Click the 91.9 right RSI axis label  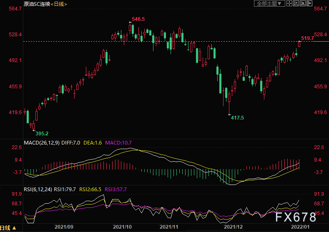319,194
